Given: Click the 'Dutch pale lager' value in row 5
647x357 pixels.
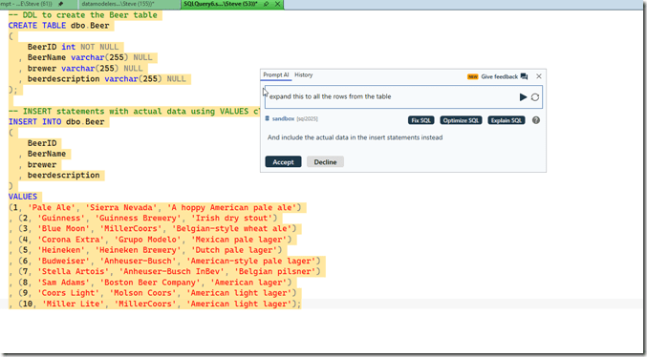Looking at the screenshot, I should click(234, 250).
